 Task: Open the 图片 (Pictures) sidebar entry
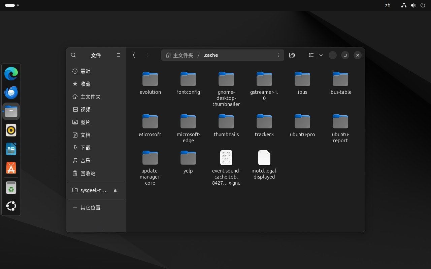[x=85, y=122]
